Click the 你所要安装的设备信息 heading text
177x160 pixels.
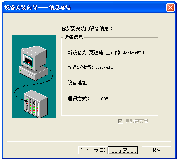pyautogui.click(x=87, y=29)
